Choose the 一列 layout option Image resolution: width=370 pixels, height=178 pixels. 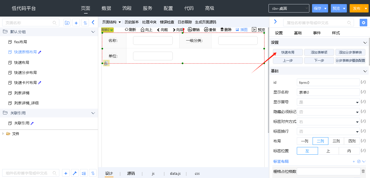pos(304,141)
